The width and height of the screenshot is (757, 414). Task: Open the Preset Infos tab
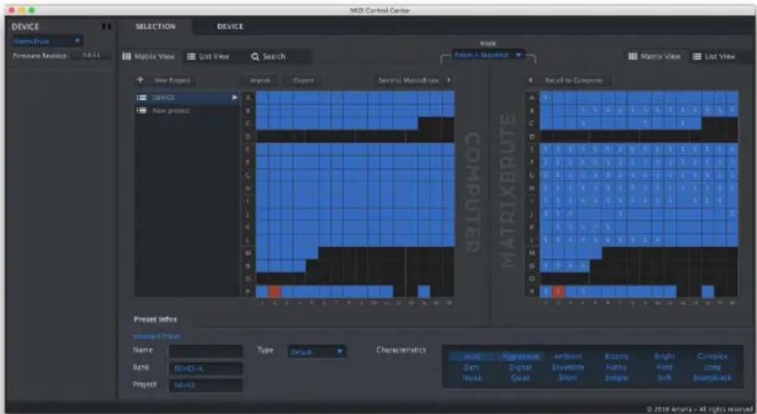tap(157, 319)
